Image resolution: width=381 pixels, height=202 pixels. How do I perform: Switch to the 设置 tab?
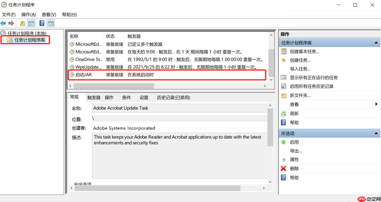(144, 98)
